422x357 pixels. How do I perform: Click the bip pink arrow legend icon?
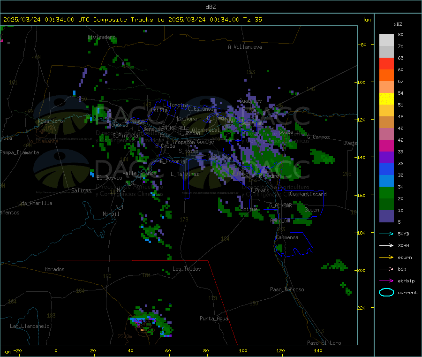click(x=386, y=269)
